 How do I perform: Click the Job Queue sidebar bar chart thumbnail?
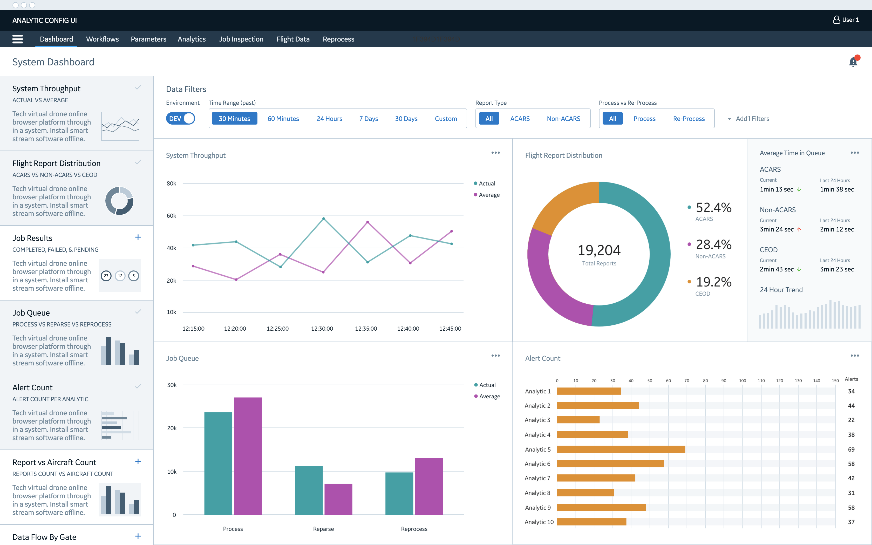coord(120,350)
